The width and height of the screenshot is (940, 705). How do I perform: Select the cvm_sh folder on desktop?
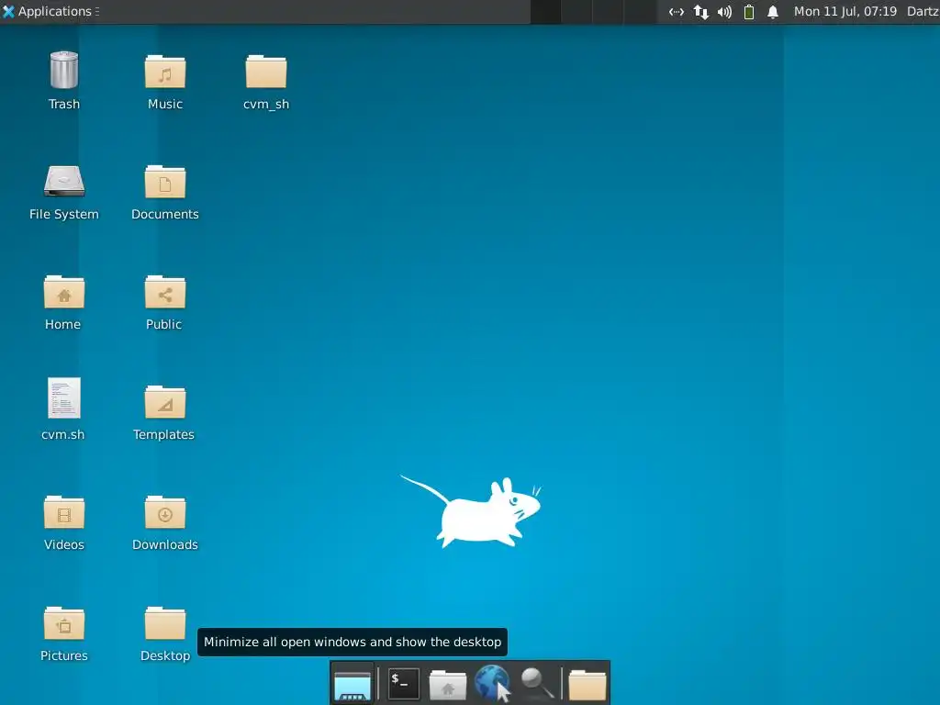point(265,72)
